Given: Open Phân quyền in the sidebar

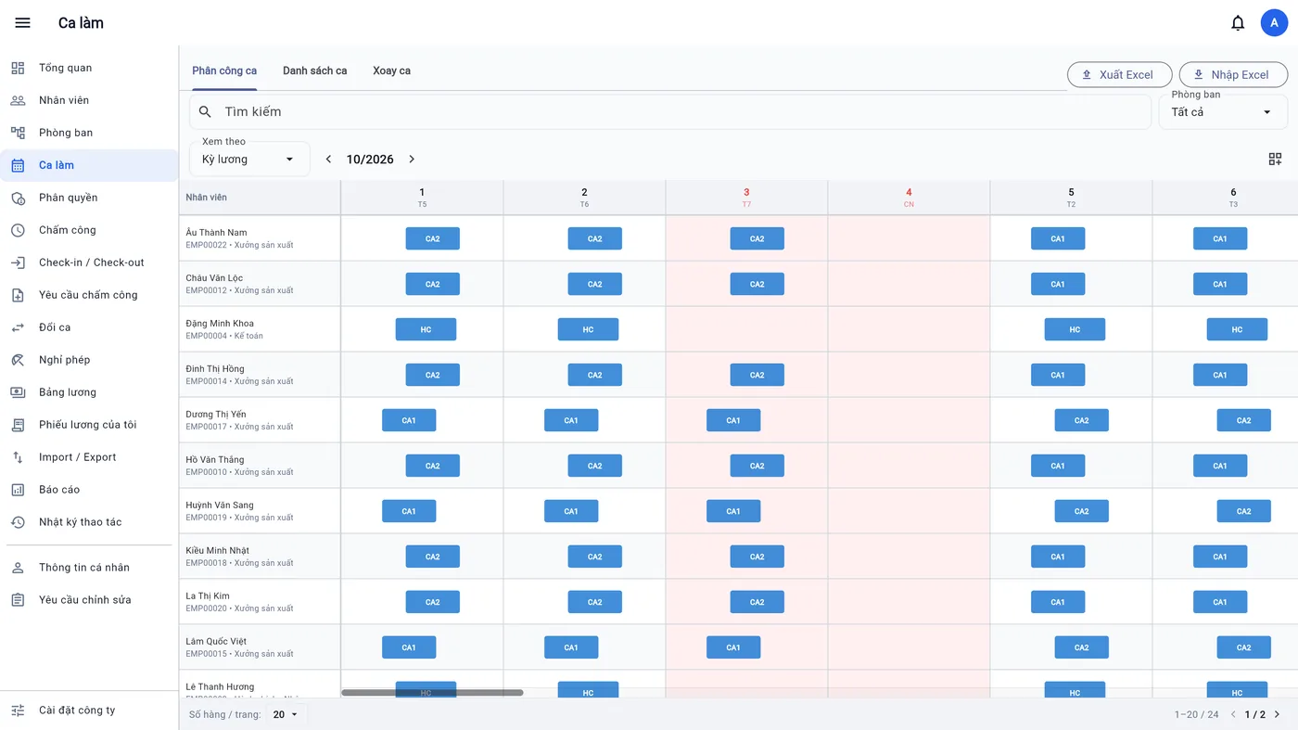Looking at the screenshot, I should tap(89, 198).
